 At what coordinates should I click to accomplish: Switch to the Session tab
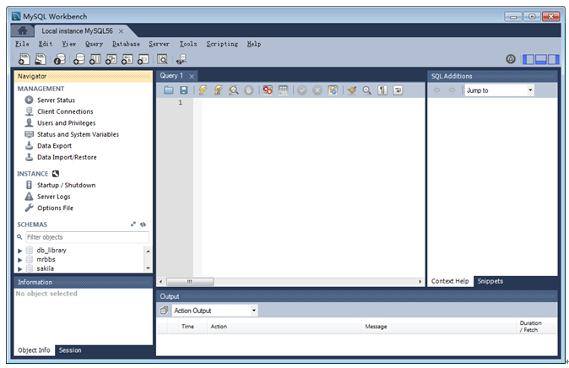coord(70,350)
